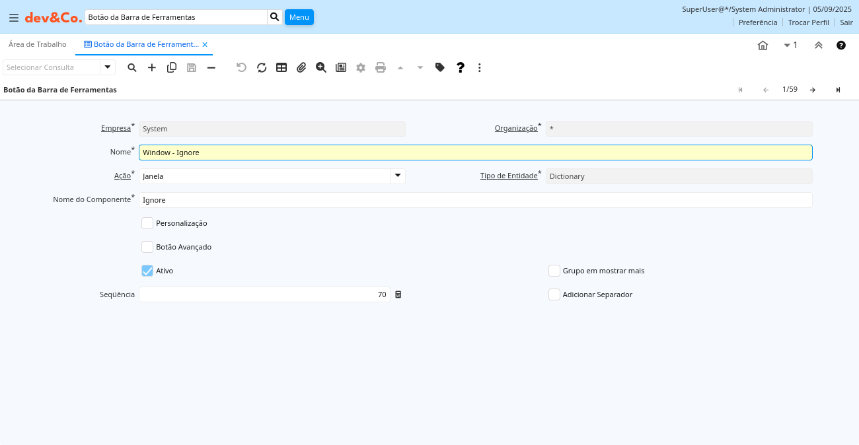Viewport: 859px width, 445px height.
Task: Click the Home icon in the tab bar
Action: (x=763, y=46)
